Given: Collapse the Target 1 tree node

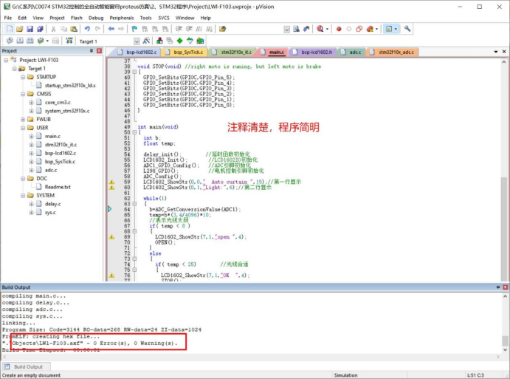Looking at the screenshot, I should 14,69.
